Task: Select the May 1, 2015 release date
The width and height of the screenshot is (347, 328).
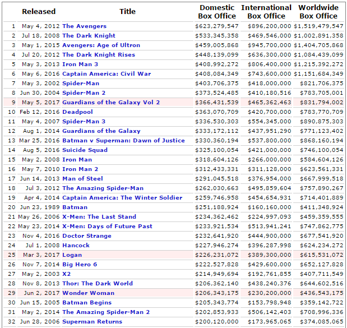Action: (x=41, y=45)
